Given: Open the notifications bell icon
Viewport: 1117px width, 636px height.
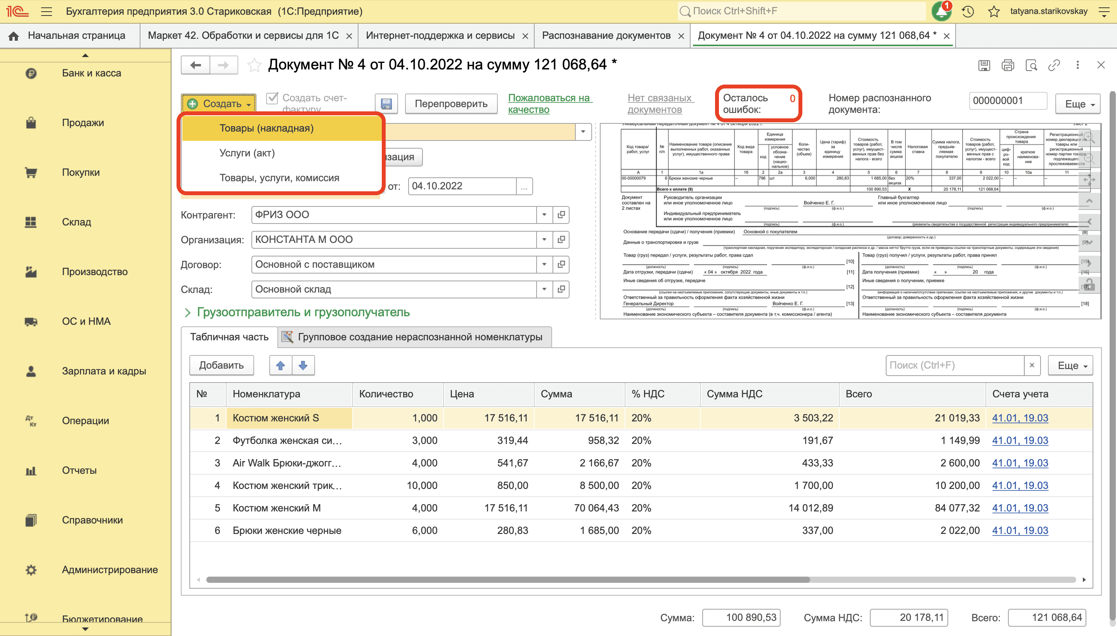Looking at the screenshot, I should point(942,11).
